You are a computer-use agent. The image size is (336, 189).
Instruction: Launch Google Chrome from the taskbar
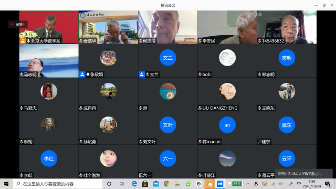tap(166, 184)
